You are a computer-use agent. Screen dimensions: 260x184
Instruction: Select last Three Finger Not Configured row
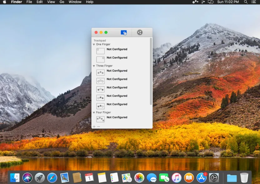[x=121, y=106]
